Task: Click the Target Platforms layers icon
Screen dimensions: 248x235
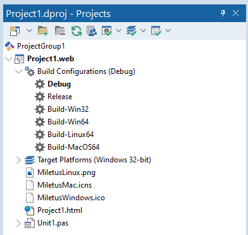Action: click(30, 160)
